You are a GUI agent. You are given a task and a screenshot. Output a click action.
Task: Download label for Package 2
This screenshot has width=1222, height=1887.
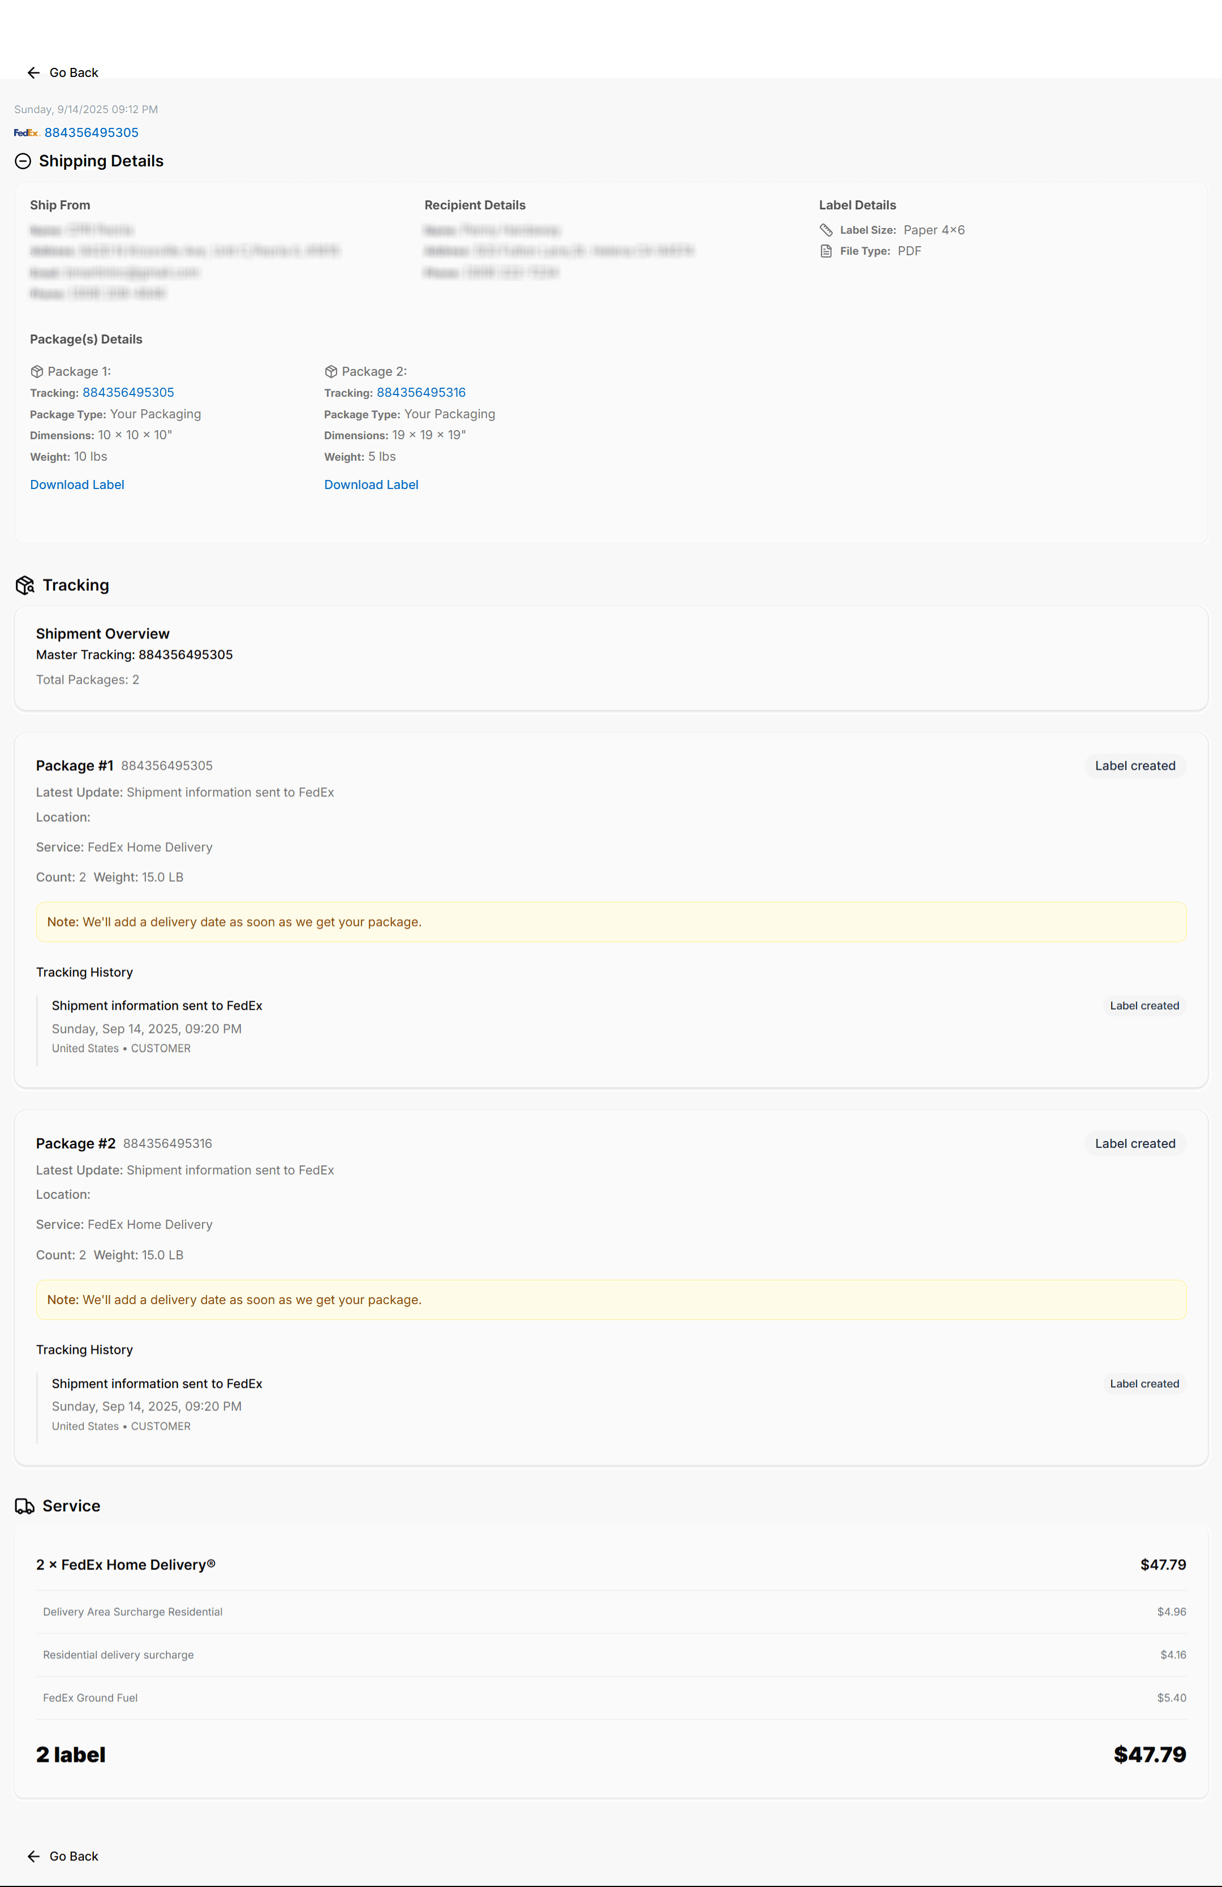point(371,484)
